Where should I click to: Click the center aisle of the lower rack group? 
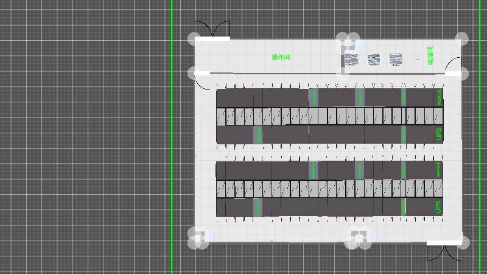[329, 189]
